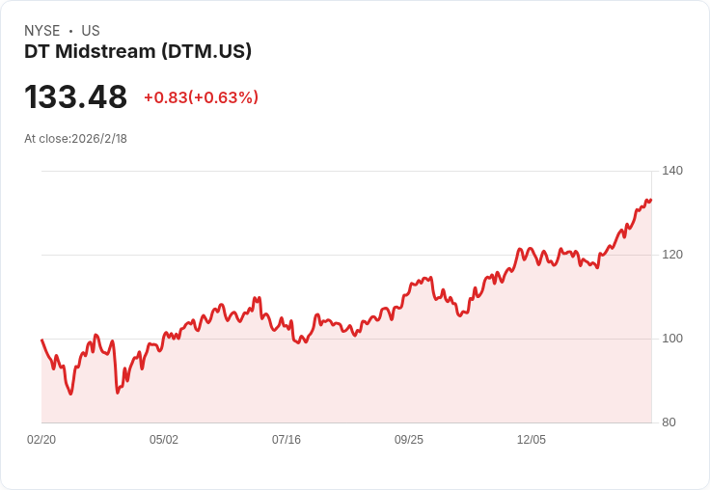Screen dimensions: 710x490
Task: Click the 120 horizontal gridline
Action: (289, 255)
